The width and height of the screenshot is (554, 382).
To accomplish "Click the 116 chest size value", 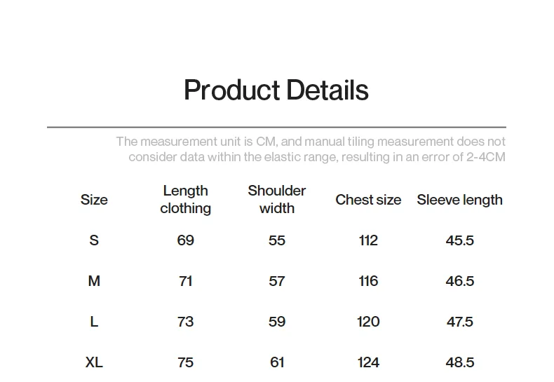I will tap(368, 281).
